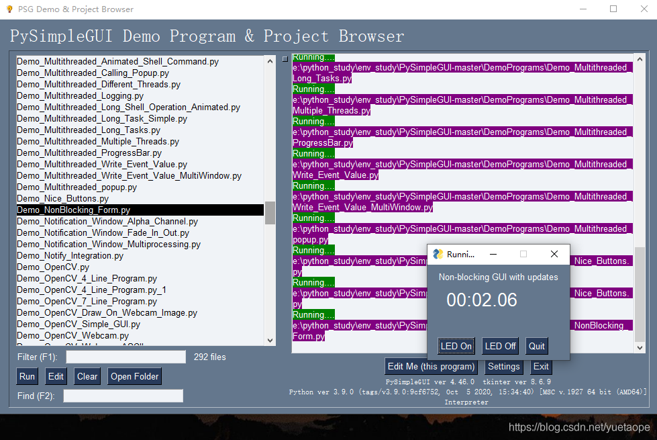The image size is (657, 440).
Task: Select Demo_Multithreaded_Long_Tasks.py in list
Action: point(140,130)
